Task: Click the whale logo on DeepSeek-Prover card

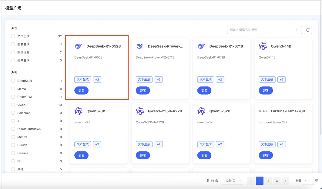Action: click(x=140, y=46)
